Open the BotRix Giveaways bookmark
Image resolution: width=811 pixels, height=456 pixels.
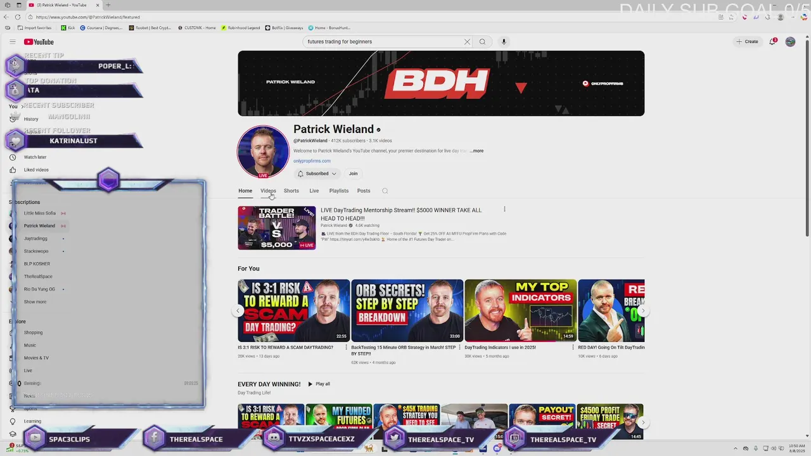coord(284,28)
